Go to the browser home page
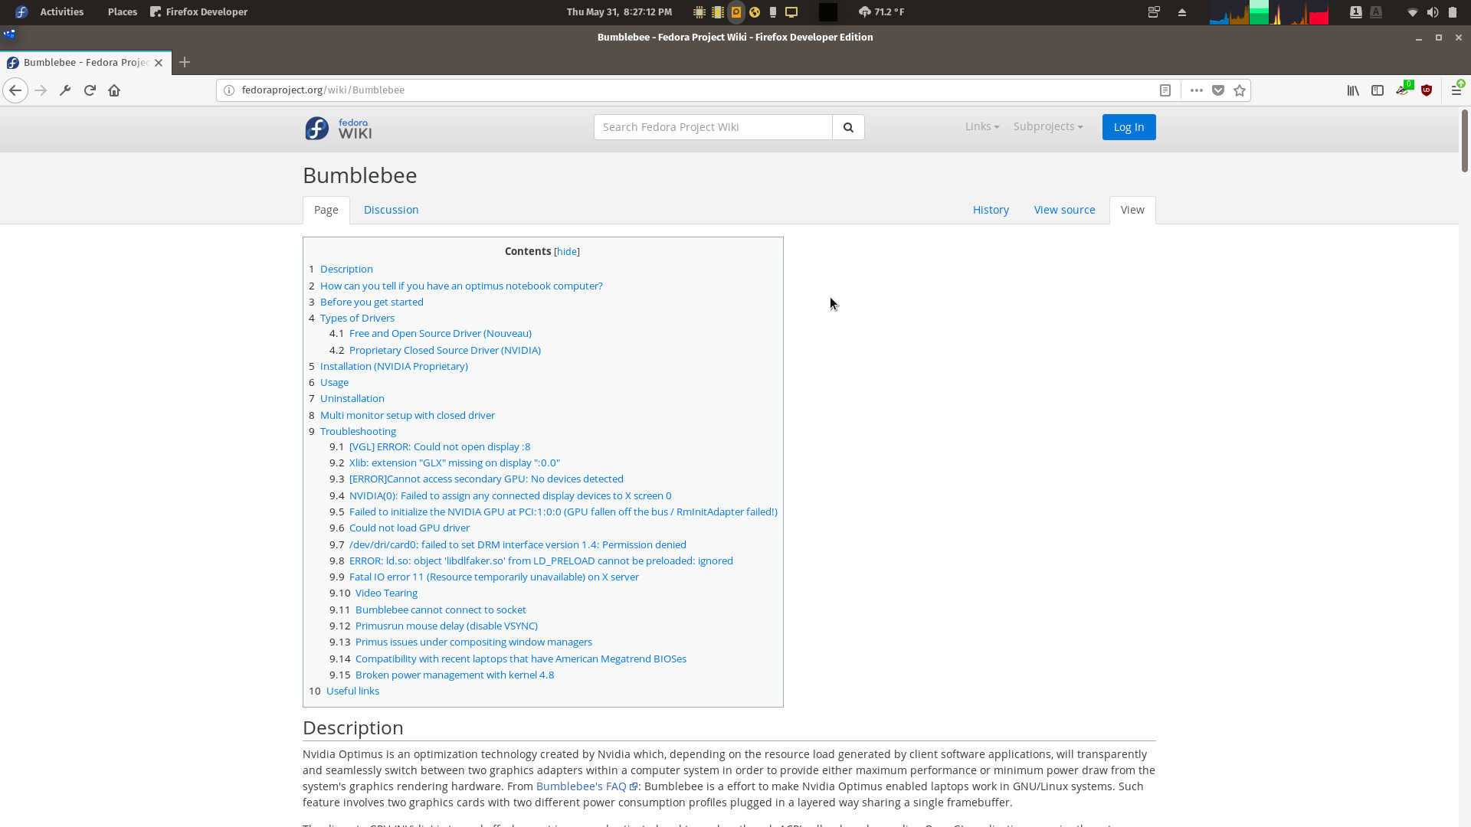 (x=114, y=90)
